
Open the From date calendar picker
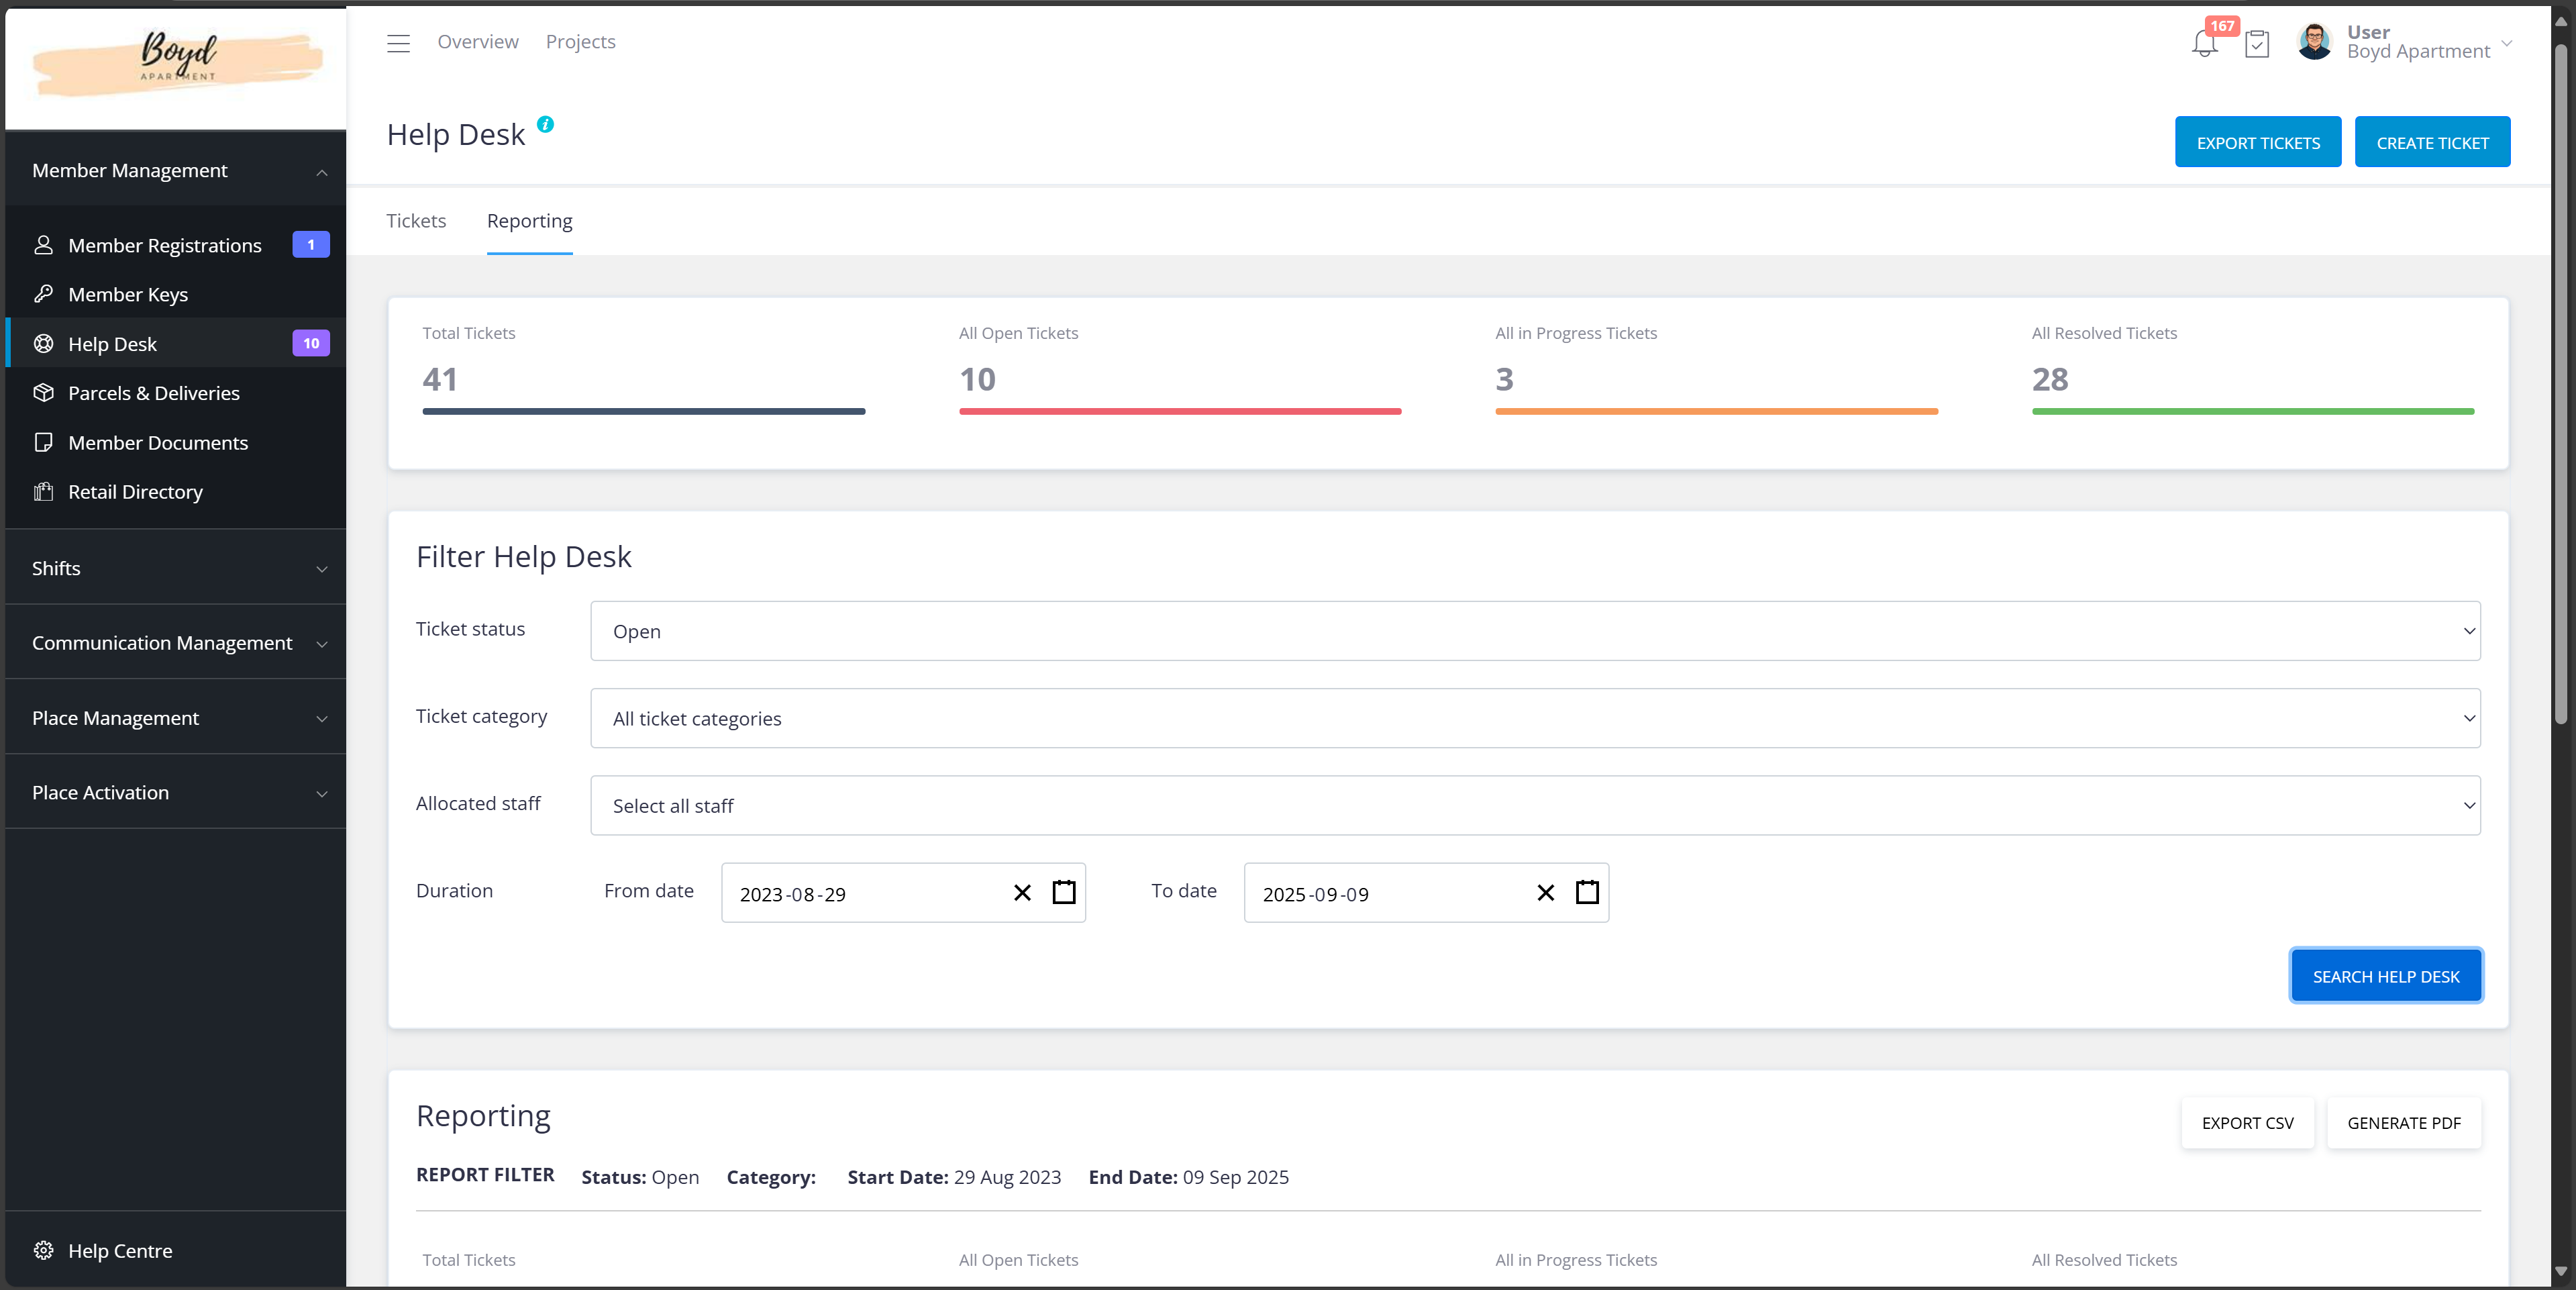point(1064,892)
